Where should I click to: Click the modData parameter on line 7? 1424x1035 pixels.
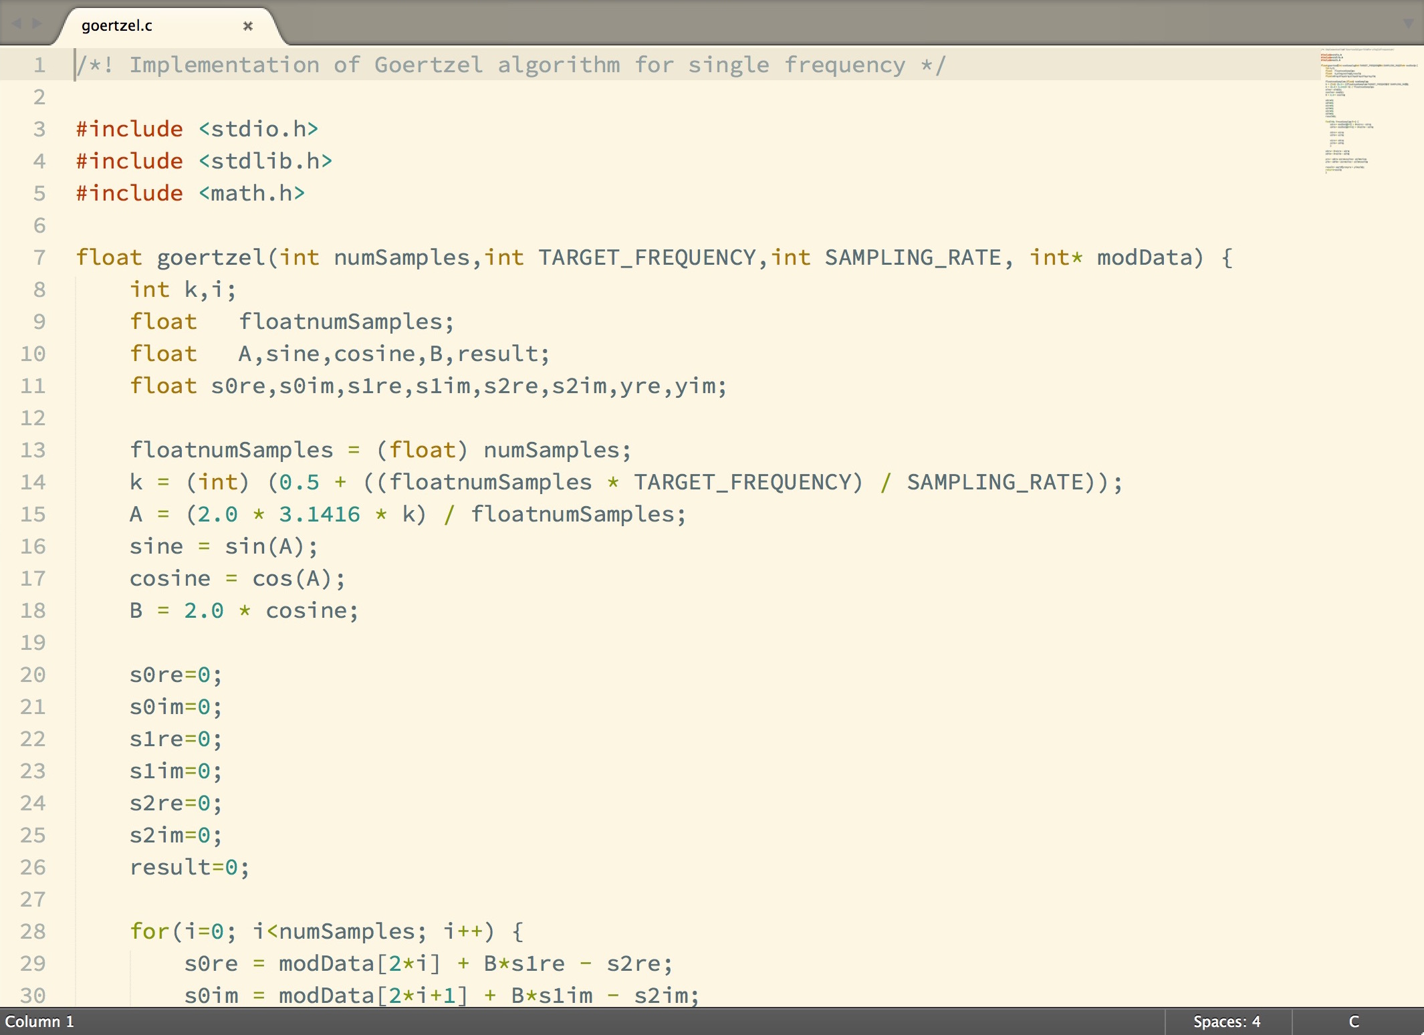tap(1145, 257)
